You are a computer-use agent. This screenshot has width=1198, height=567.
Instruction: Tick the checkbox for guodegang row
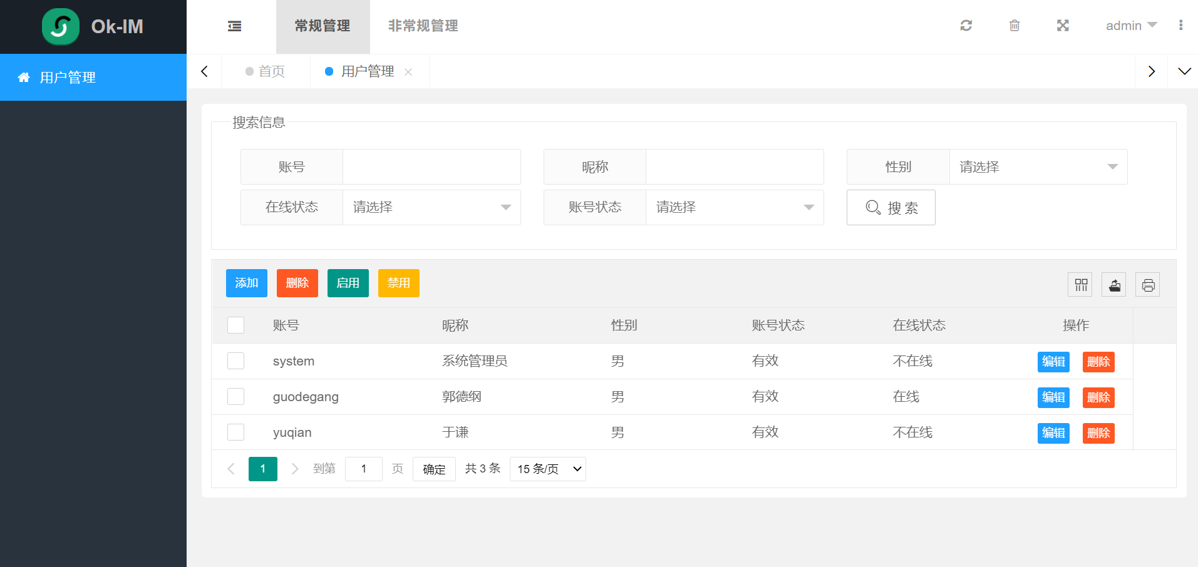[x=235, y=397]
